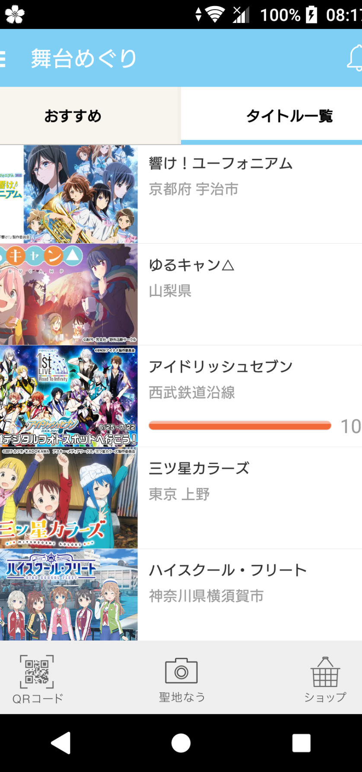Select the アイドリッシュセブン title text

pos(221,367)
